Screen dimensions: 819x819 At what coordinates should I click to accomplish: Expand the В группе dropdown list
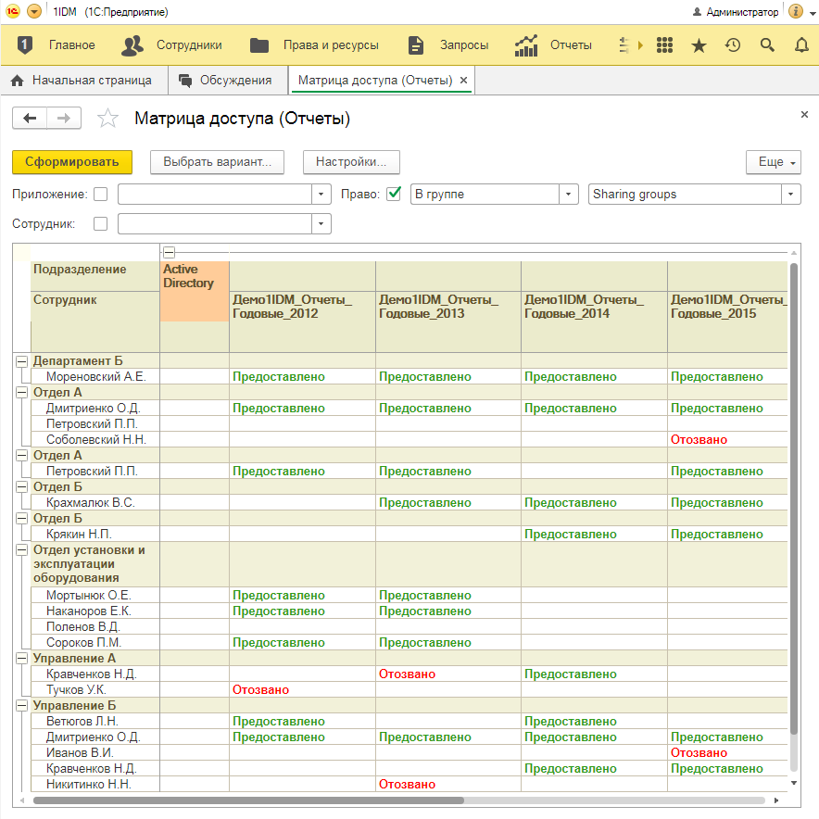pos(569,195)
